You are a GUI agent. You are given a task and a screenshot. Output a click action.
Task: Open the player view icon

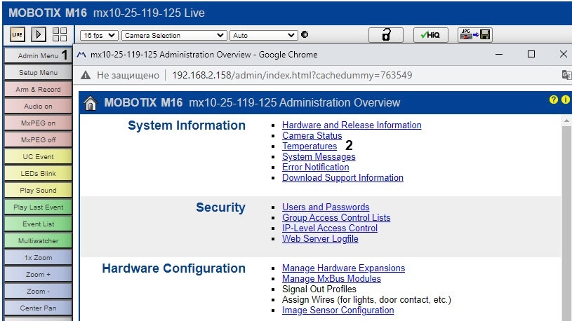click(x=39, y=35)
